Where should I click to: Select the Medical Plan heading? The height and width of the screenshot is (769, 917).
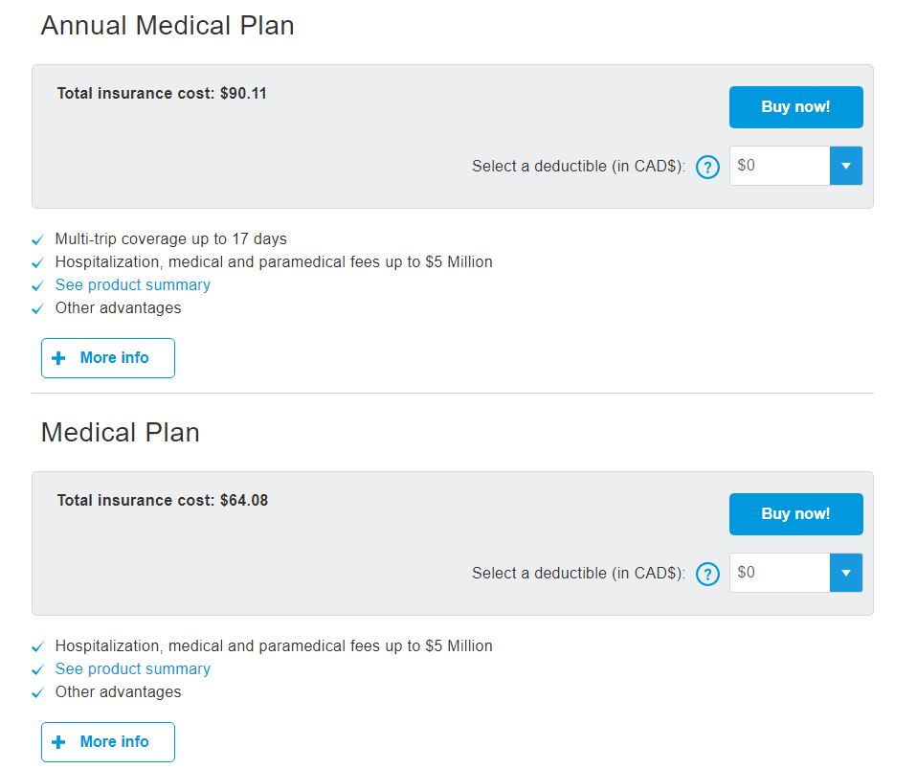[119, 432]
